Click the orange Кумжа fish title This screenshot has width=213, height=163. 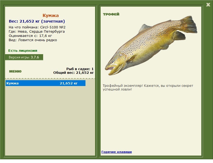click(51, 16)
